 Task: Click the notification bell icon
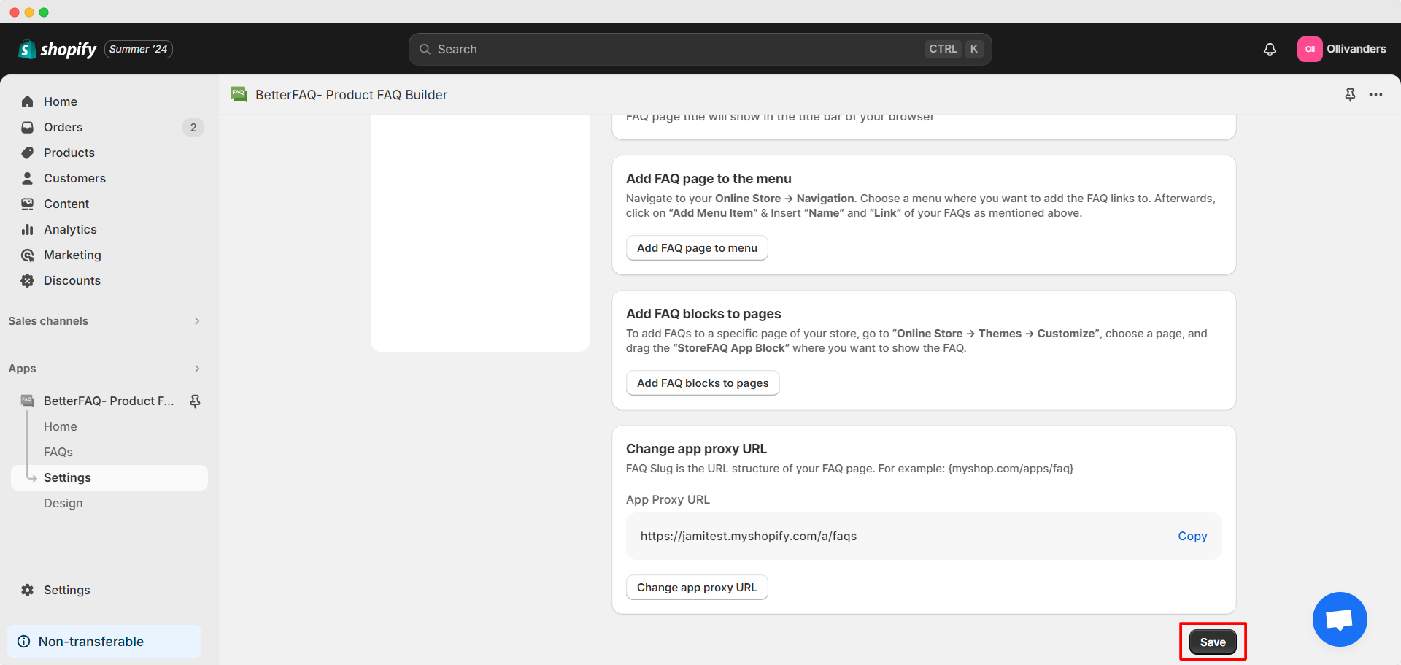pos(1270,49)
